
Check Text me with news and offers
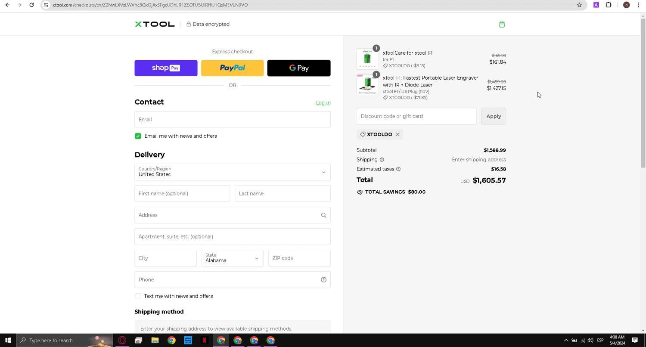point(138,296)
